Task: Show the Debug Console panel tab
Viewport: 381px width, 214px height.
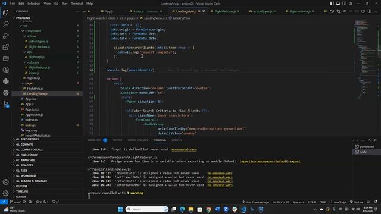Action: tap(138, 140)
